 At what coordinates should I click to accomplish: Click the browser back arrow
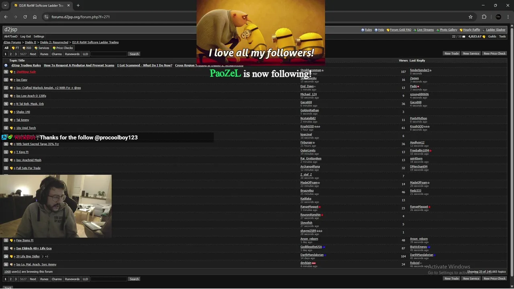click(x=6, y=17)
